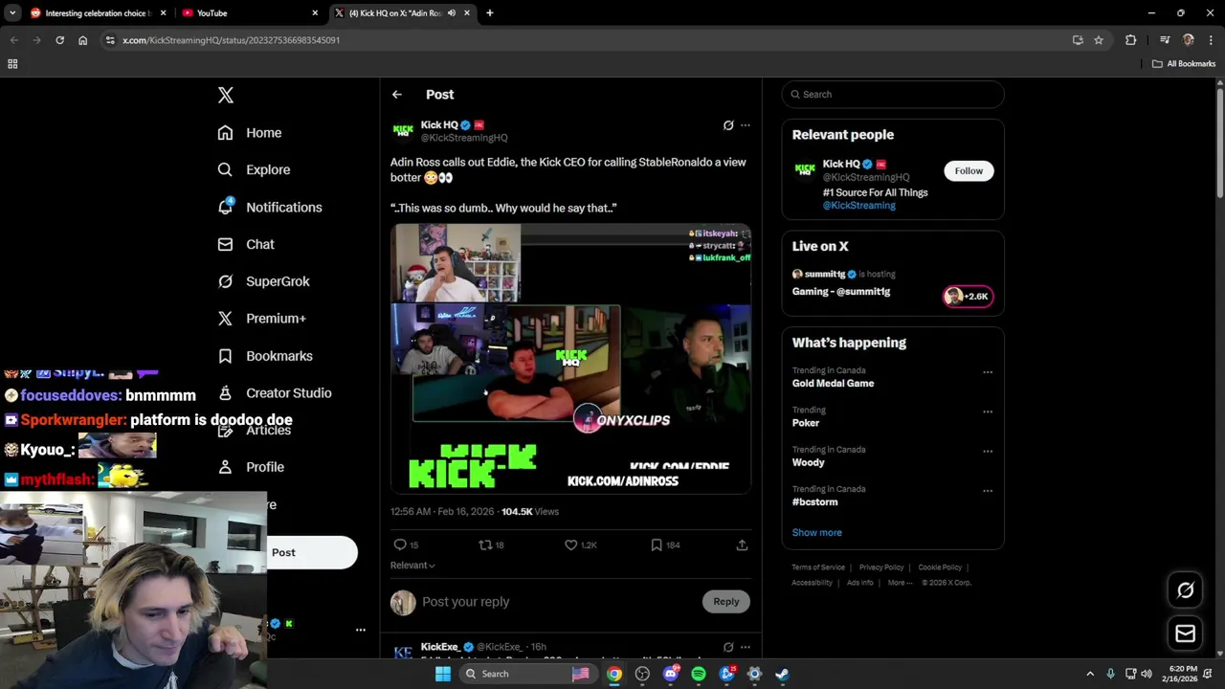Go back using the Post arrow
Viewport: 1225px width, 689px height.
tap(396, 95)
